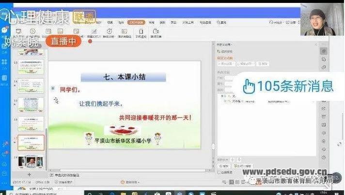Click the 105条新消息 new messages notification
Viewport: 345px width, 195px height.
288,86
